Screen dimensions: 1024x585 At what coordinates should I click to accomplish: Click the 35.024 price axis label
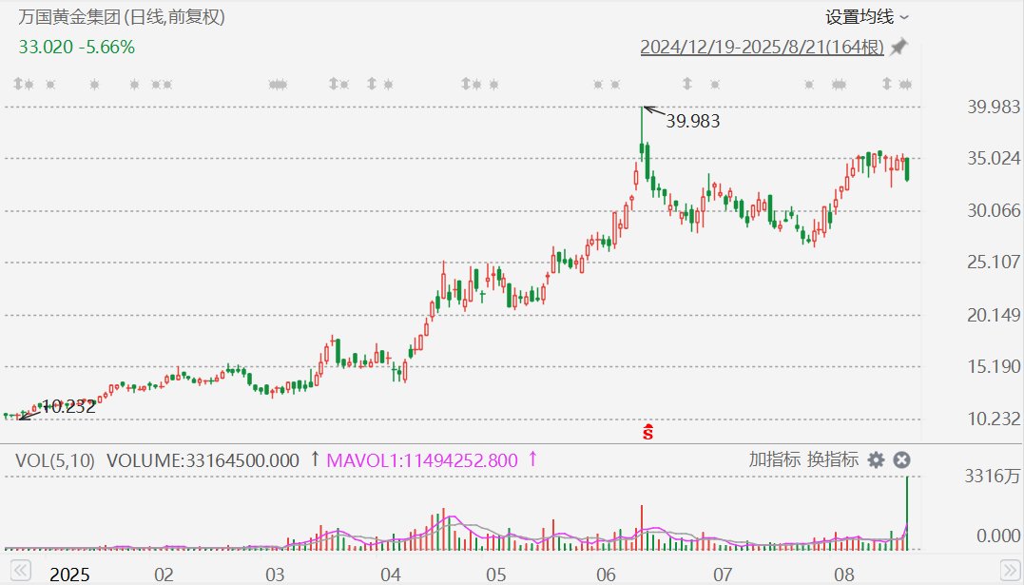click(994, 159)
